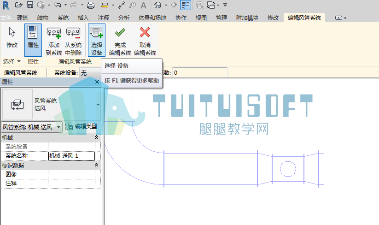Open the Synchronize dropdown arrow
379x225 pixels.
(49, 5)
